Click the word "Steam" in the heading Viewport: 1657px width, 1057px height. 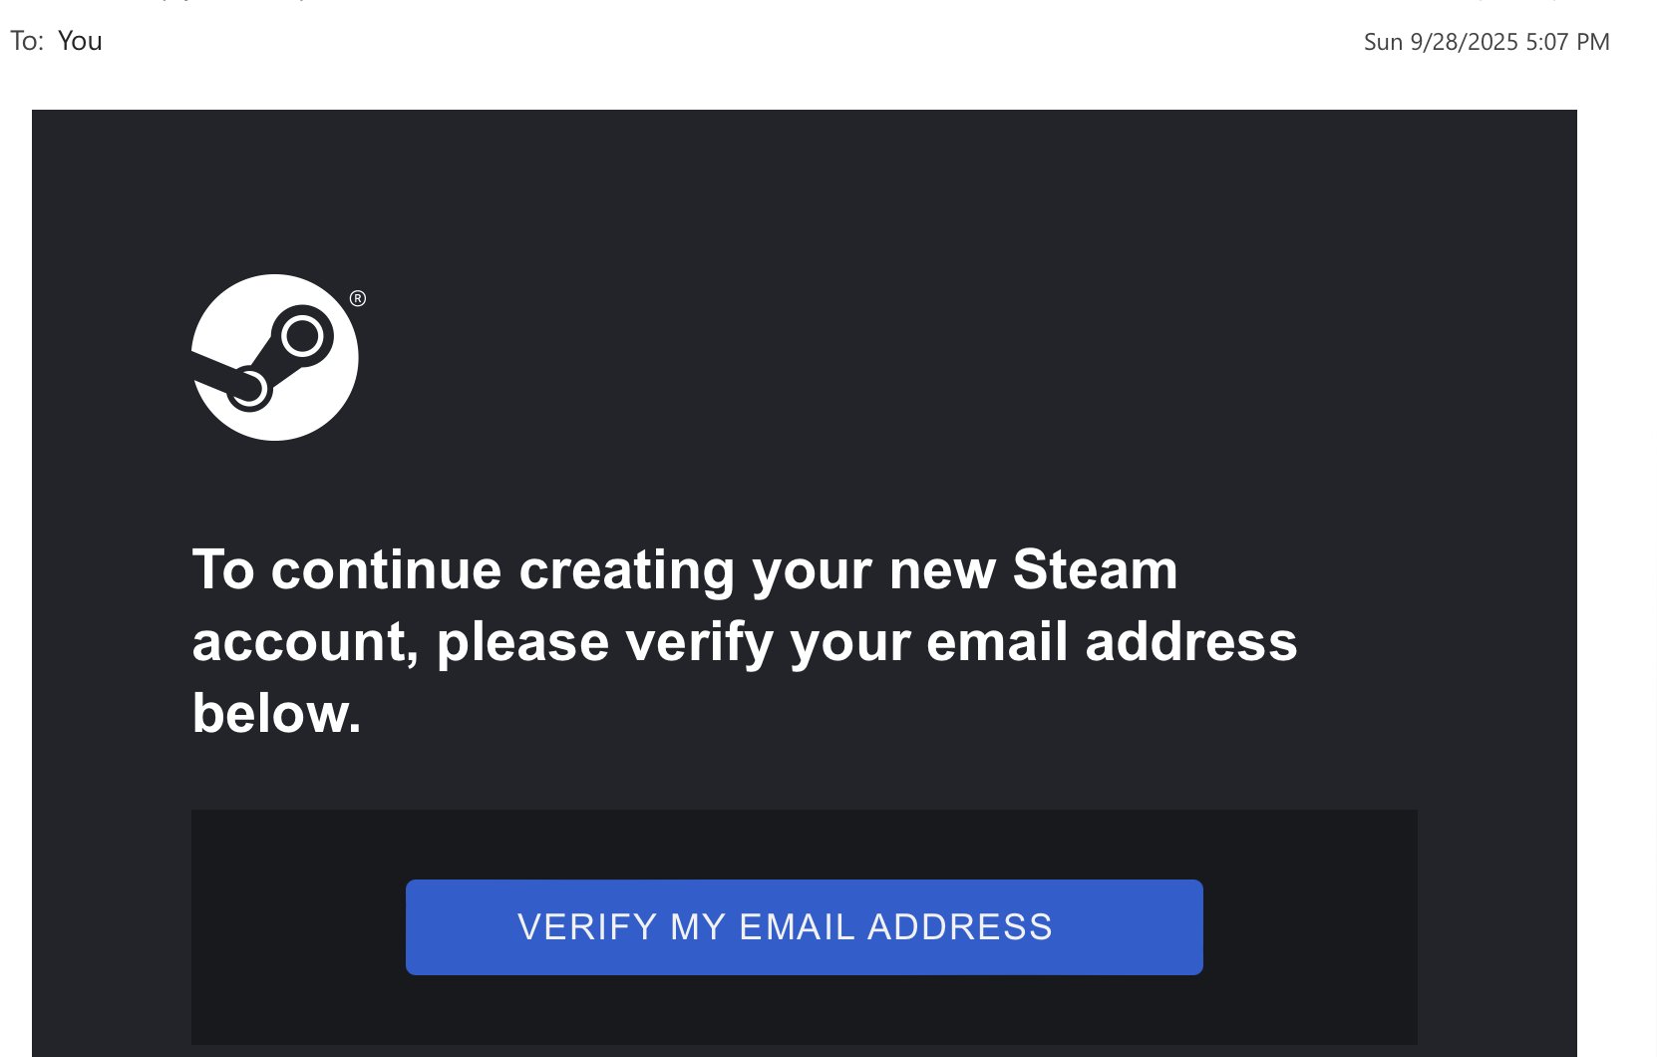(x=1095, y=569)
